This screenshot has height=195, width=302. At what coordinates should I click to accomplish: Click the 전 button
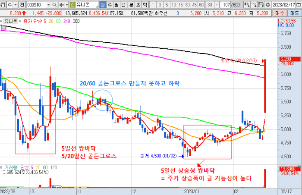22,5
